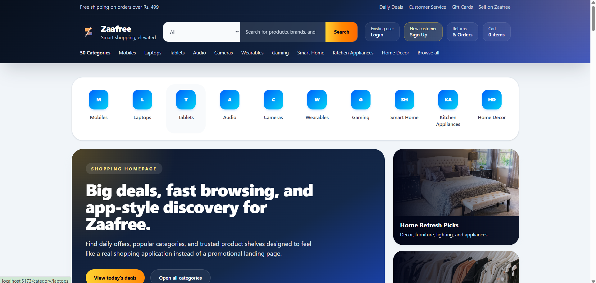596x283 pixels.
Task: Open View today's deals
Action: [115, 278]
